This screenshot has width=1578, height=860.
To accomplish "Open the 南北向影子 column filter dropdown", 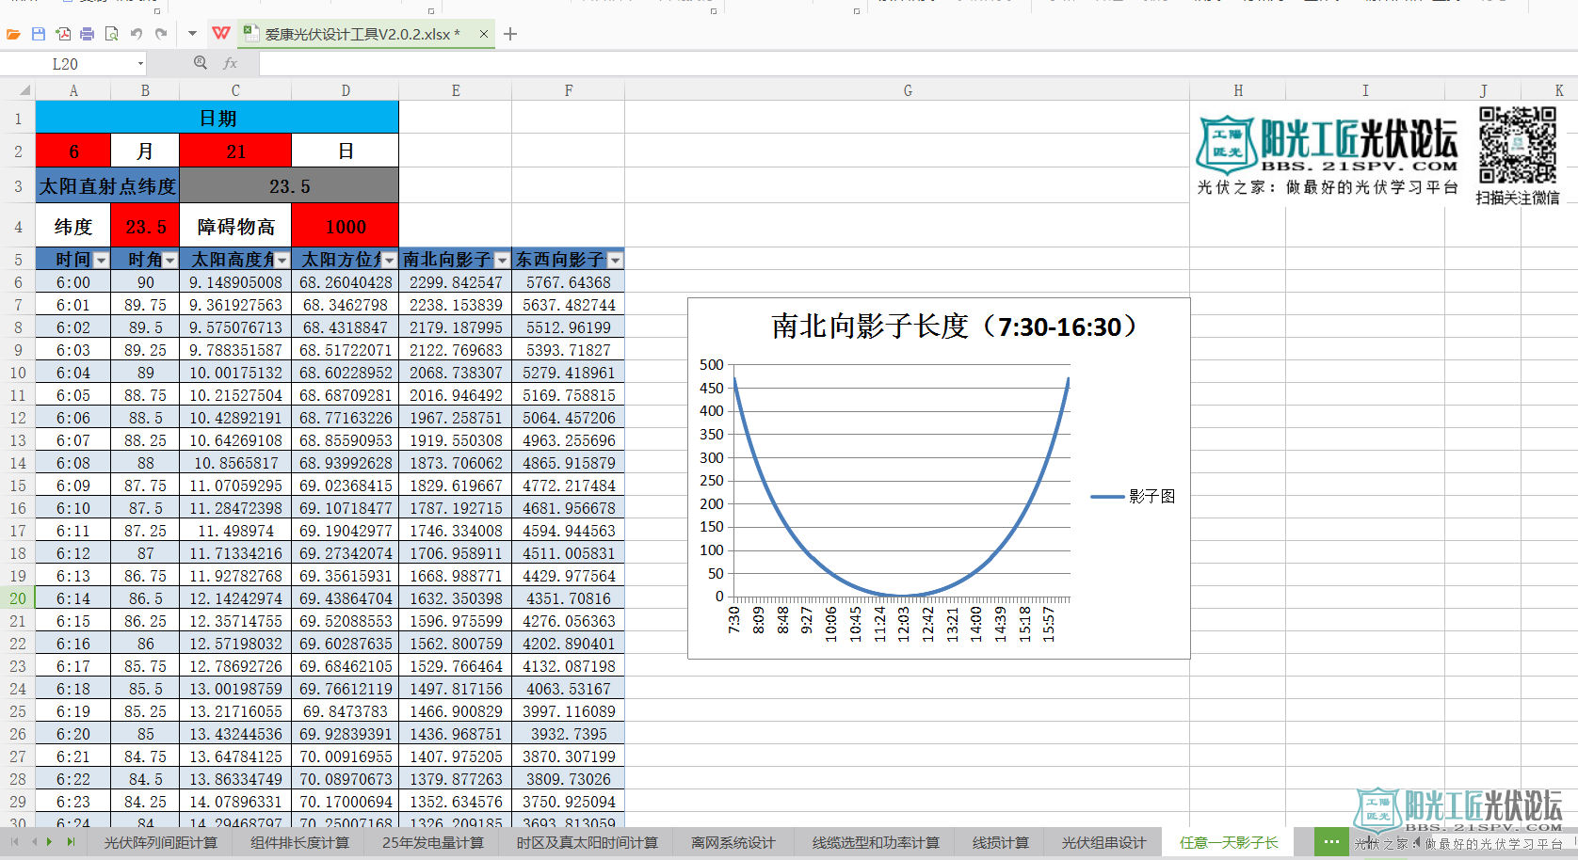I will (x=503, y=261).
